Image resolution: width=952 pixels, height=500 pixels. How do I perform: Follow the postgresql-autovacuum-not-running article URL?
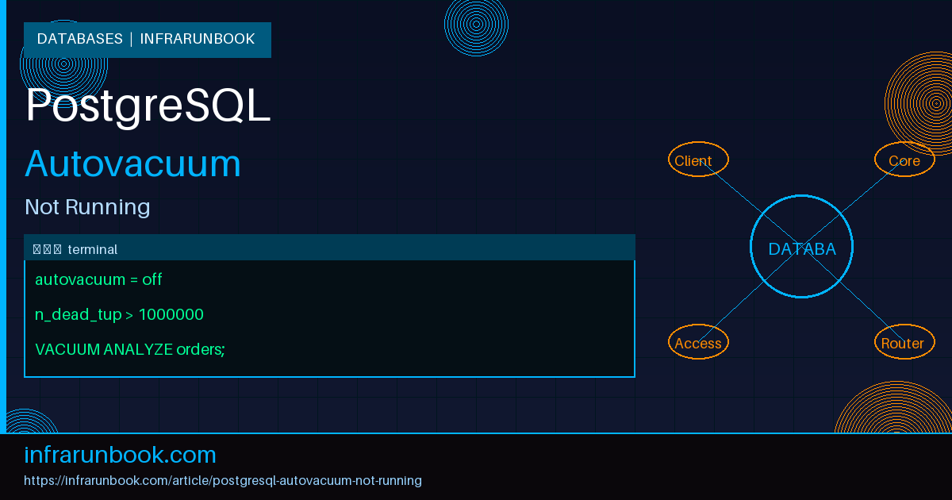(223, 480)
